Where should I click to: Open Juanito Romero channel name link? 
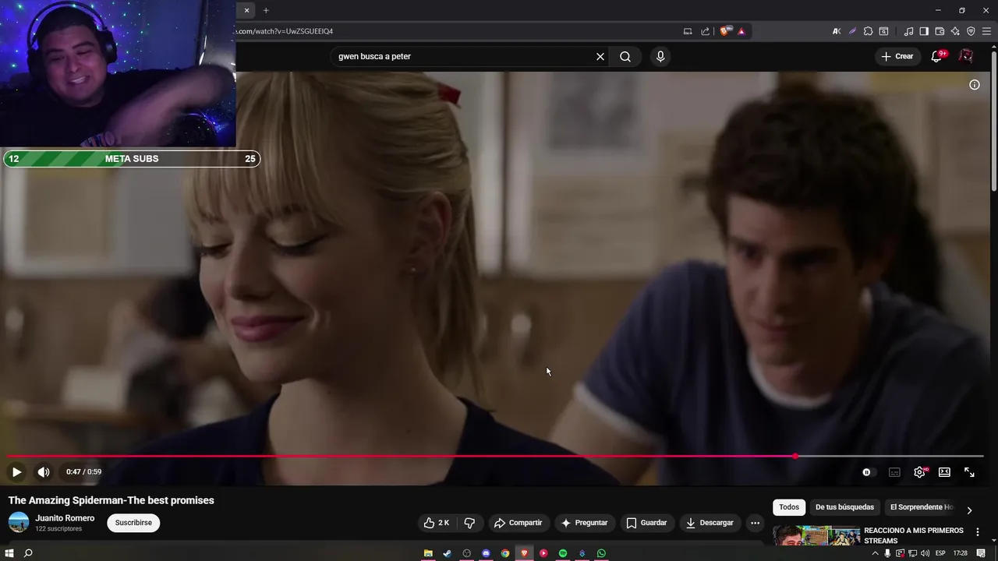(x=65, y=518)
